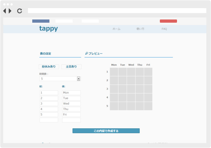Click the preview cell for Fri row 5
211x148 pixels.
[x=148, y=106]
